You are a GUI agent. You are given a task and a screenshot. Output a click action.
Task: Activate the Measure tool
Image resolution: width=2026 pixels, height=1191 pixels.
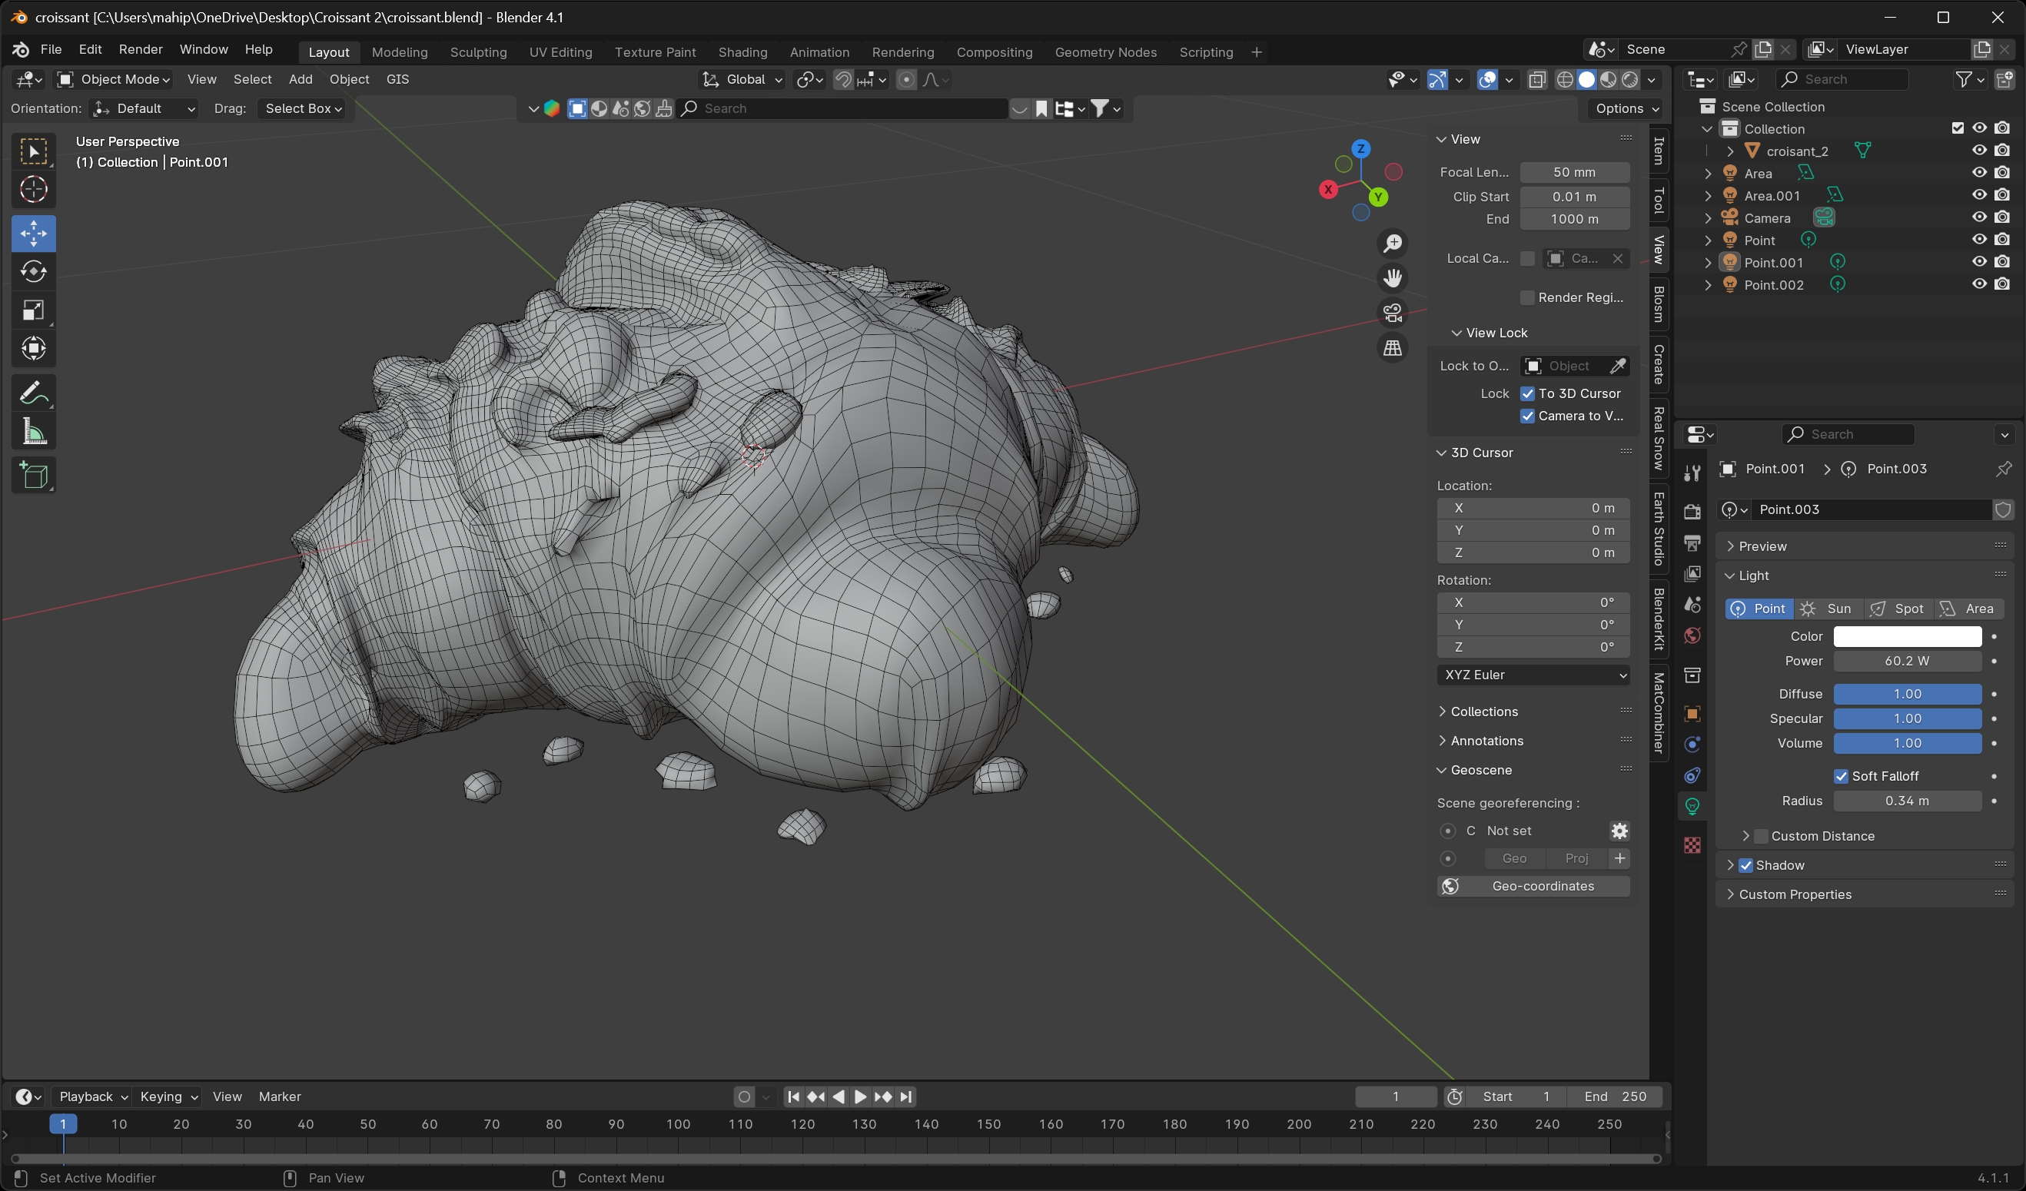click(33, 433)
